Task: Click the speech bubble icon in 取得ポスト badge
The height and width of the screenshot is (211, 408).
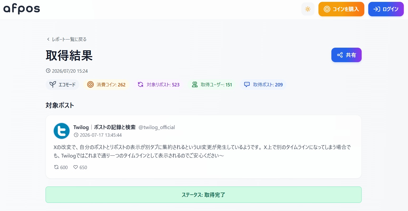Action: point(247,85)
